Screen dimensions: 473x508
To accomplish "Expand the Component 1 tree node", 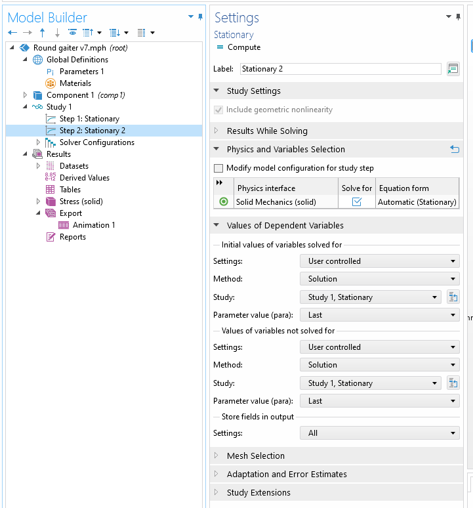I will click(26, 95).
